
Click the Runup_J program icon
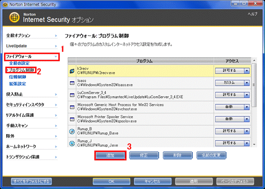click(72, 143)
